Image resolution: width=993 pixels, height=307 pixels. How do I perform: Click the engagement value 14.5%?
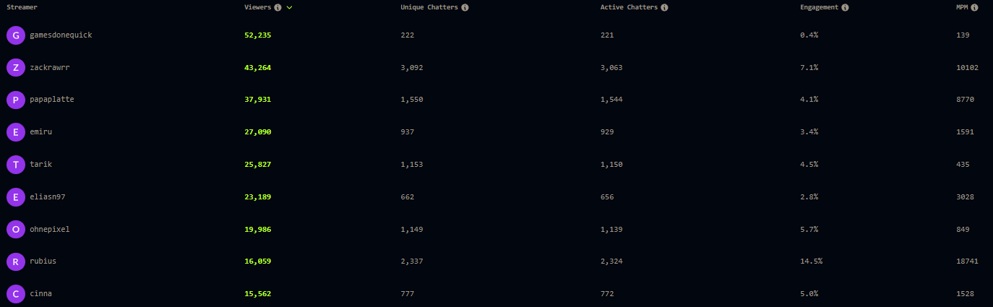point(811,261)
